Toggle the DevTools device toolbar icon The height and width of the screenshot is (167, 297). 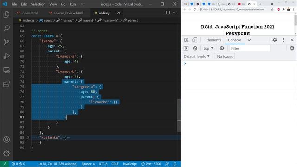click(x=194, y=40)
